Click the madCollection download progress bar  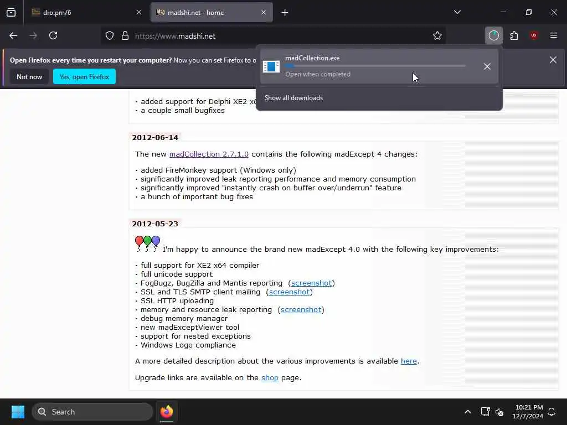(x=375, y=66)
